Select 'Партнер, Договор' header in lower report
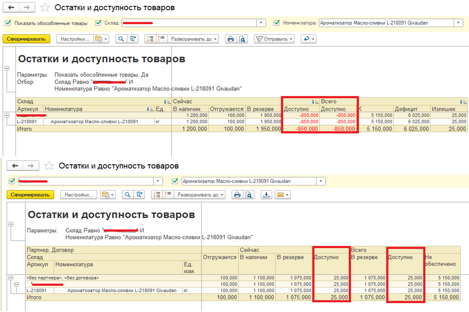Viewport: 469px width, 312px height. [x=113, y=250]
